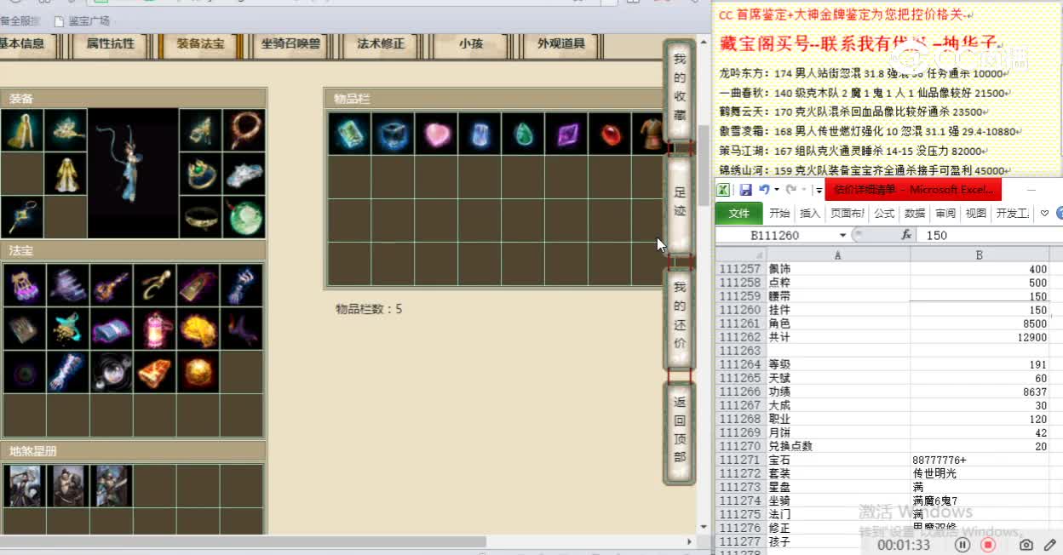Open the Excel 开始 ribbon tab
The image size is (1063, 555).
tap(779, 214)
